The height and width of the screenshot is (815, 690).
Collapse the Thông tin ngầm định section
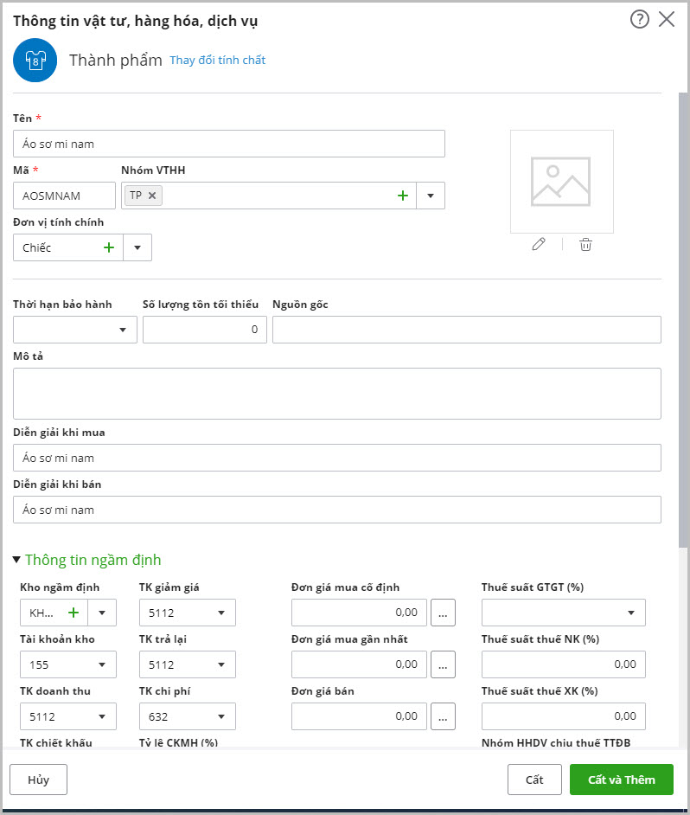[17, 560]
